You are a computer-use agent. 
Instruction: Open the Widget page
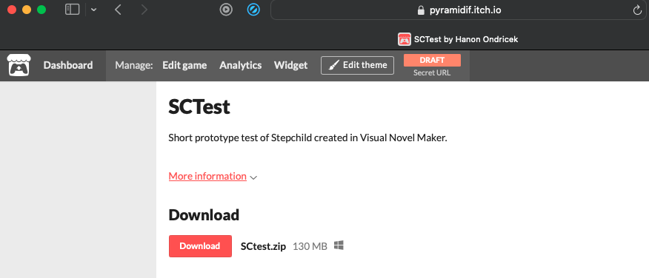tap(290, 65)
